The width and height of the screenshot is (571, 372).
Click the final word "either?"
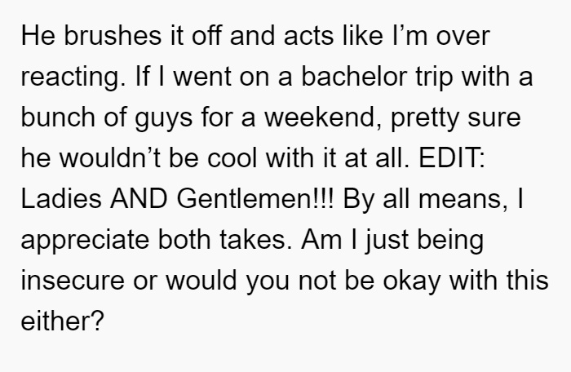pos(63,321)
